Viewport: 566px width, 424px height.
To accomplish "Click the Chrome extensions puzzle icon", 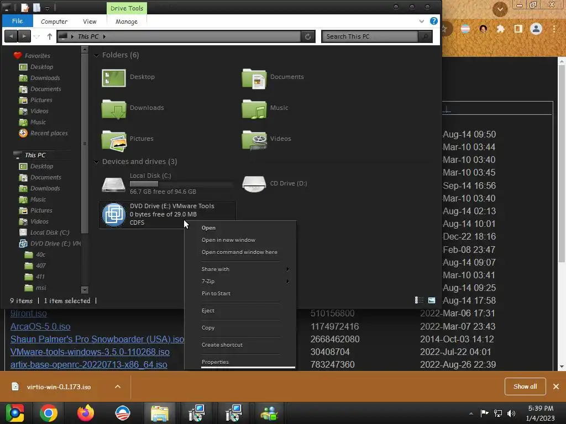I will pyautogui.click(x=500, y=29).
